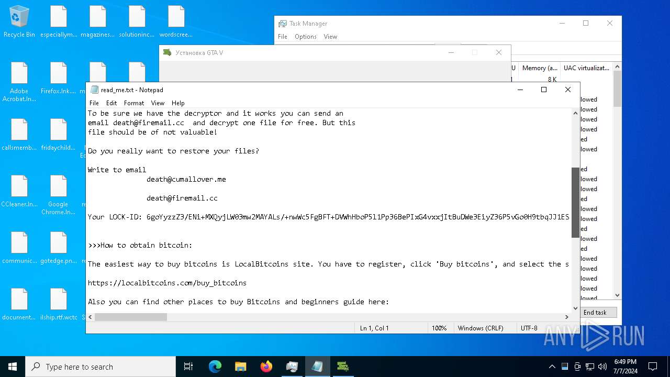Switch to GTA V installer taskbar button
Viewport: 670px width, 377px height.
click(x=343, y=367)
